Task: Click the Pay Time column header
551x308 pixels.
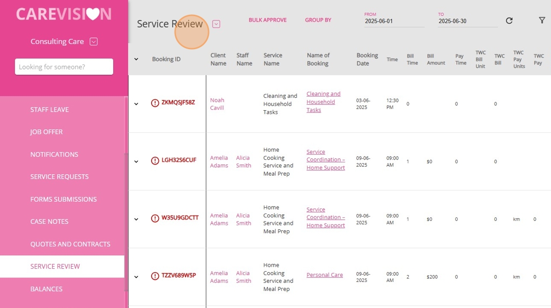Action: (x=460, y=60)
